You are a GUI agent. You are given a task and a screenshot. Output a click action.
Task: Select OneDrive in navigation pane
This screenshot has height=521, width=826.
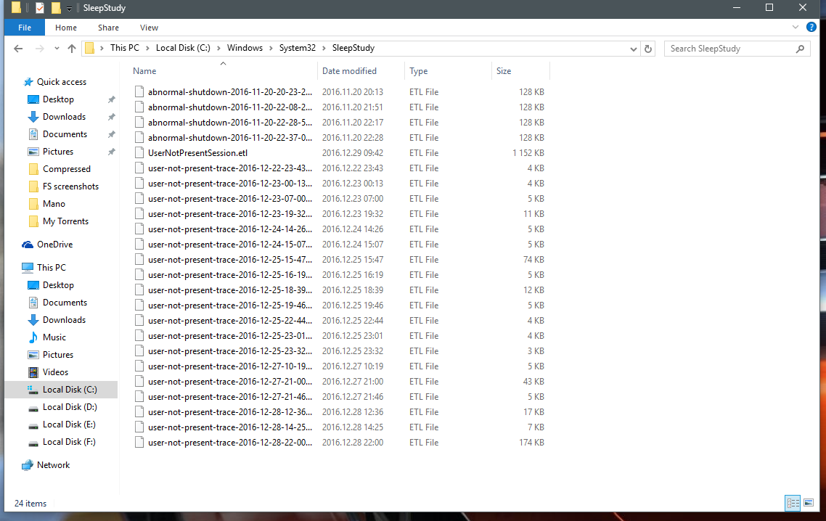(54, 244)
